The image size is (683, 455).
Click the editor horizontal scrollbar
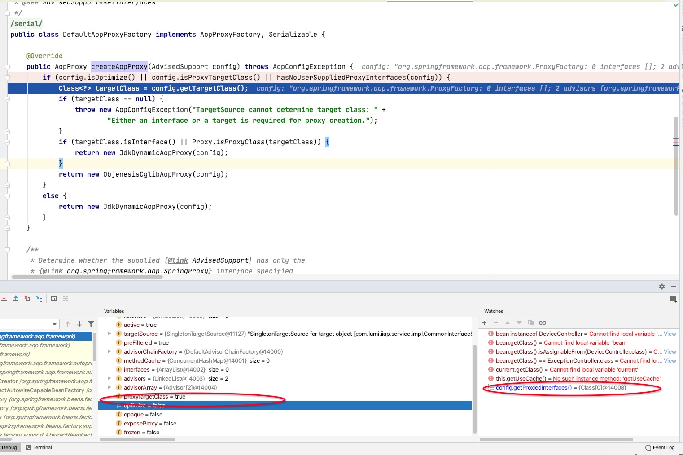87,277
